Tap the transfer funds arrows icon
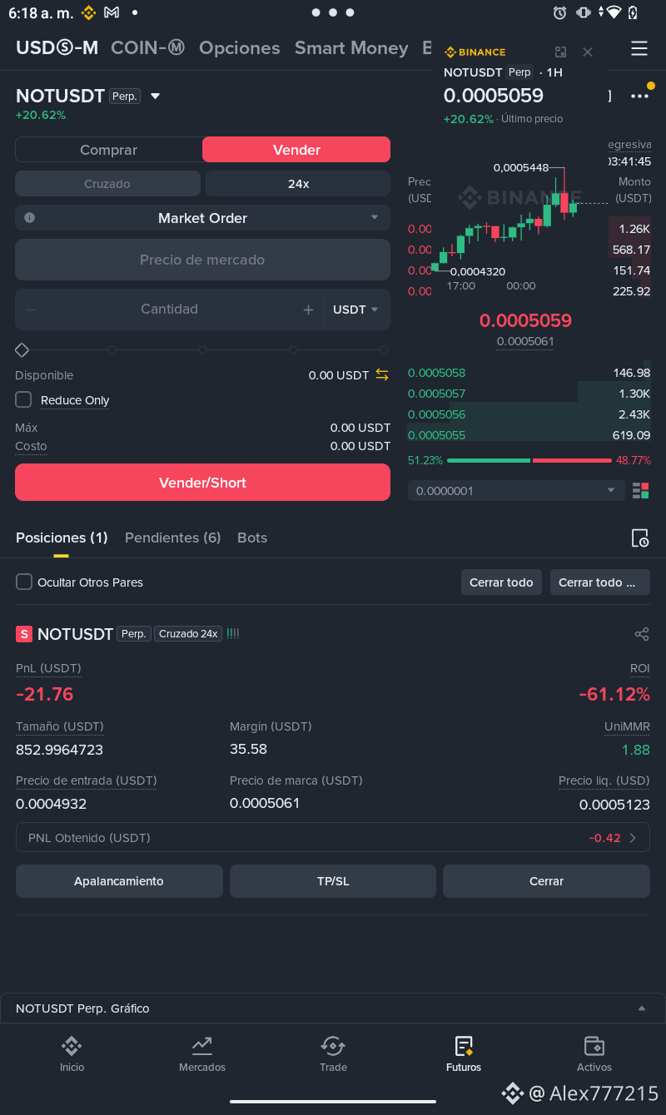Screen dimensions: 666x1115 click(382, 375)
